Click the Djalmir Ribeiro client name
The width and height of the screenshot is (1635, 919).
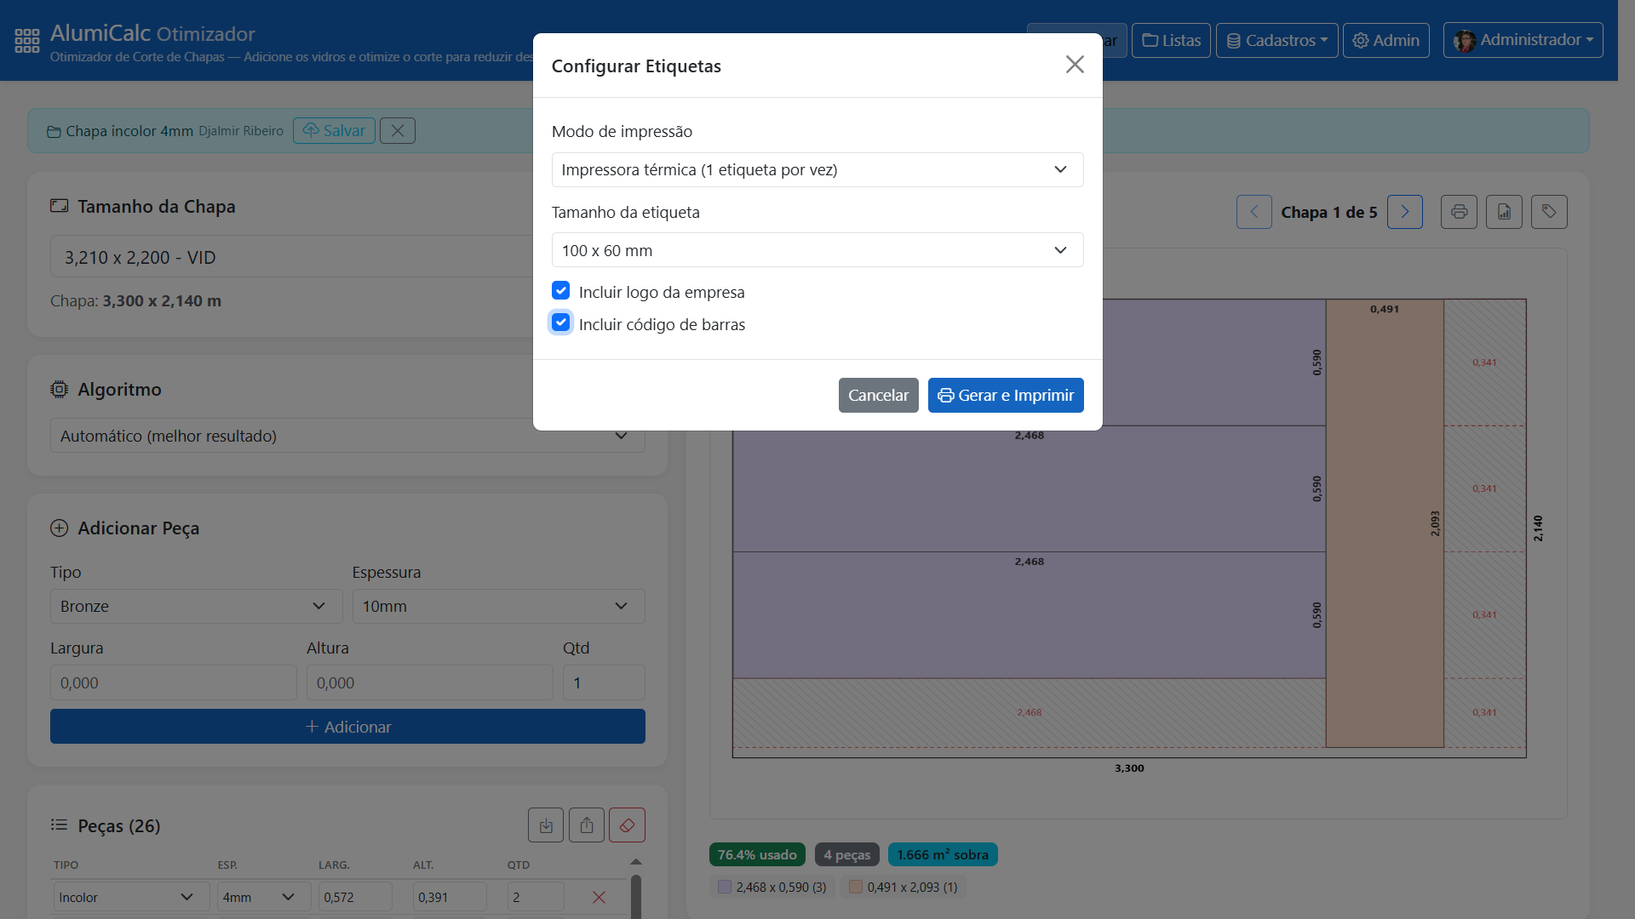(x=241, y=131)
